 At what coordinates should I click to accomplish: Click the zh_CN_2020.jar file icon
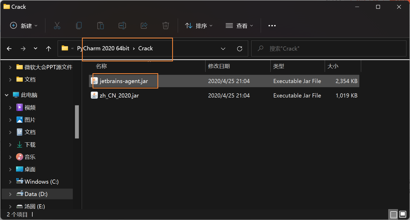tap(94, 95)
